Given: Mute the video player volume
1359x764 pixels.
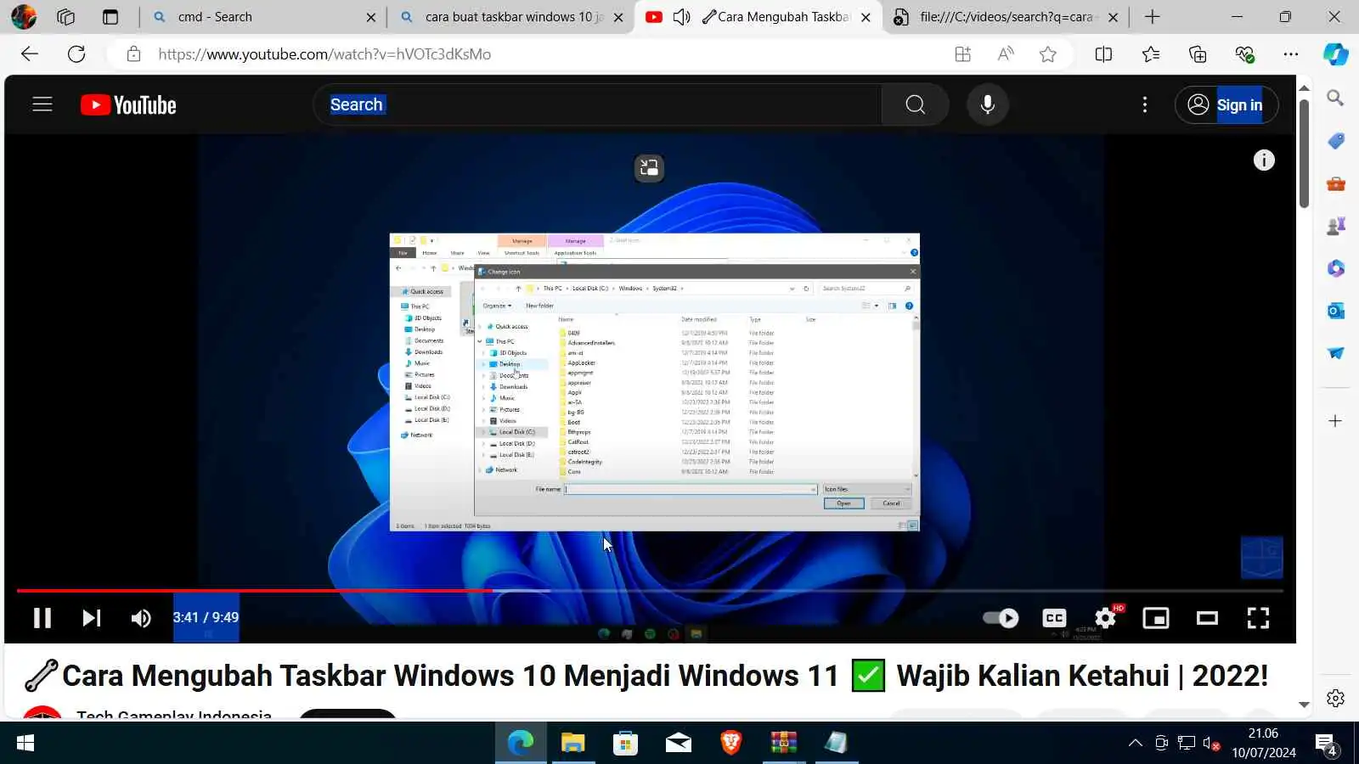Looking at the screenshot, I should [x=141, y=618].
